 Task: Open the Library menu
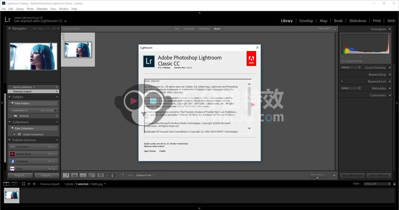coord(20,9)
